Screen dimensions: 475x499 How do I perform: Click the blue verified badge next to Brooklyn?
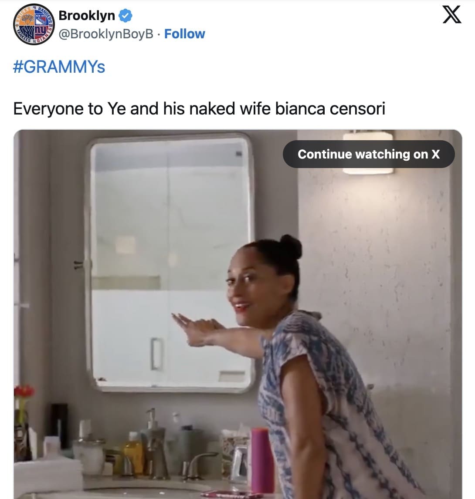click(x=126, y=16)
